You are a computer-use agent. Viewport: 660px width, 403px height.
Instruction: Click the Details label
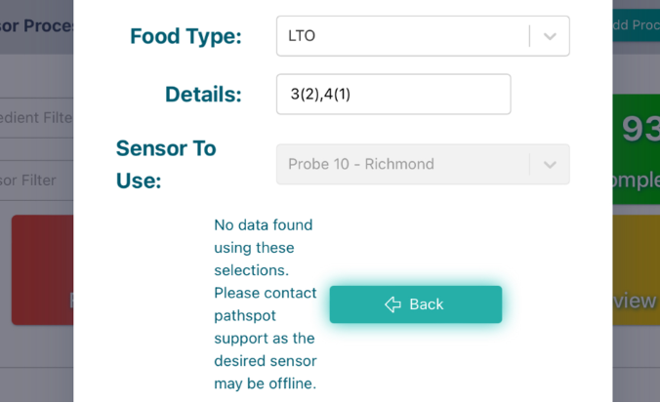(203, 95)
